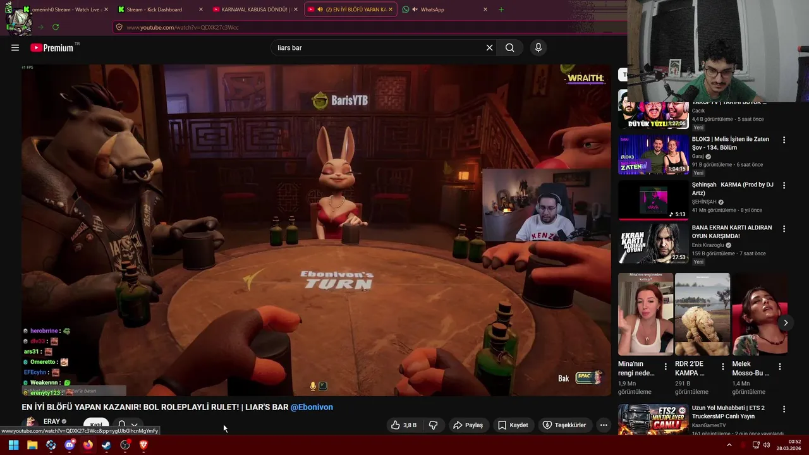Click shield icon in address bar
Viewport: 809px width, 455px height.
click(119, 27)
